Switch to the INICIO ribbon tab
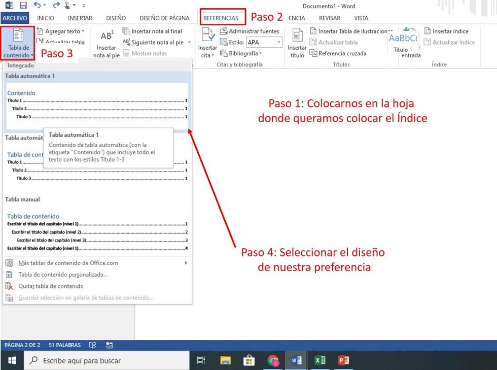Image resolution: width=497 pixels, height=370 pixels. click(46, 18)
